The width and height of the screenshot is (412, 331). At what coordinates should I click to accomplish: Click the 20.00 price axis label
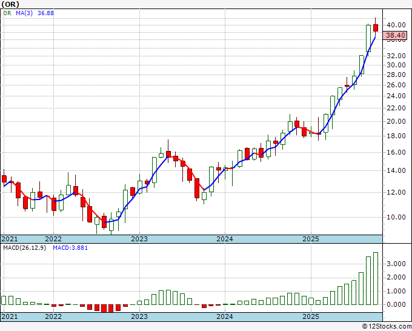point(396,121)
